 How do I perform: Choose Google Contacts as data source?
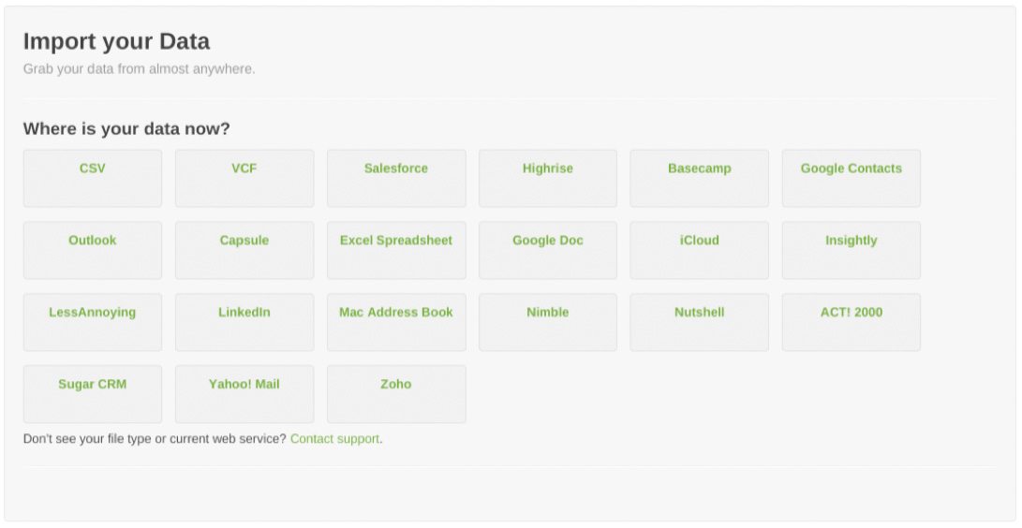(852, 179)
